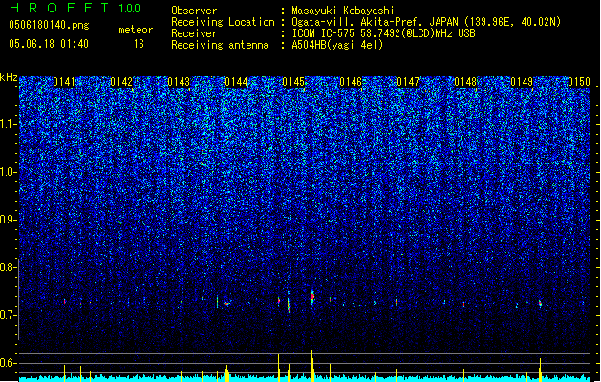Click the yellow intensity spike near 0149
Image resolution: width=601 pixels, height=382 pixels.
click(x=540, y=370)
